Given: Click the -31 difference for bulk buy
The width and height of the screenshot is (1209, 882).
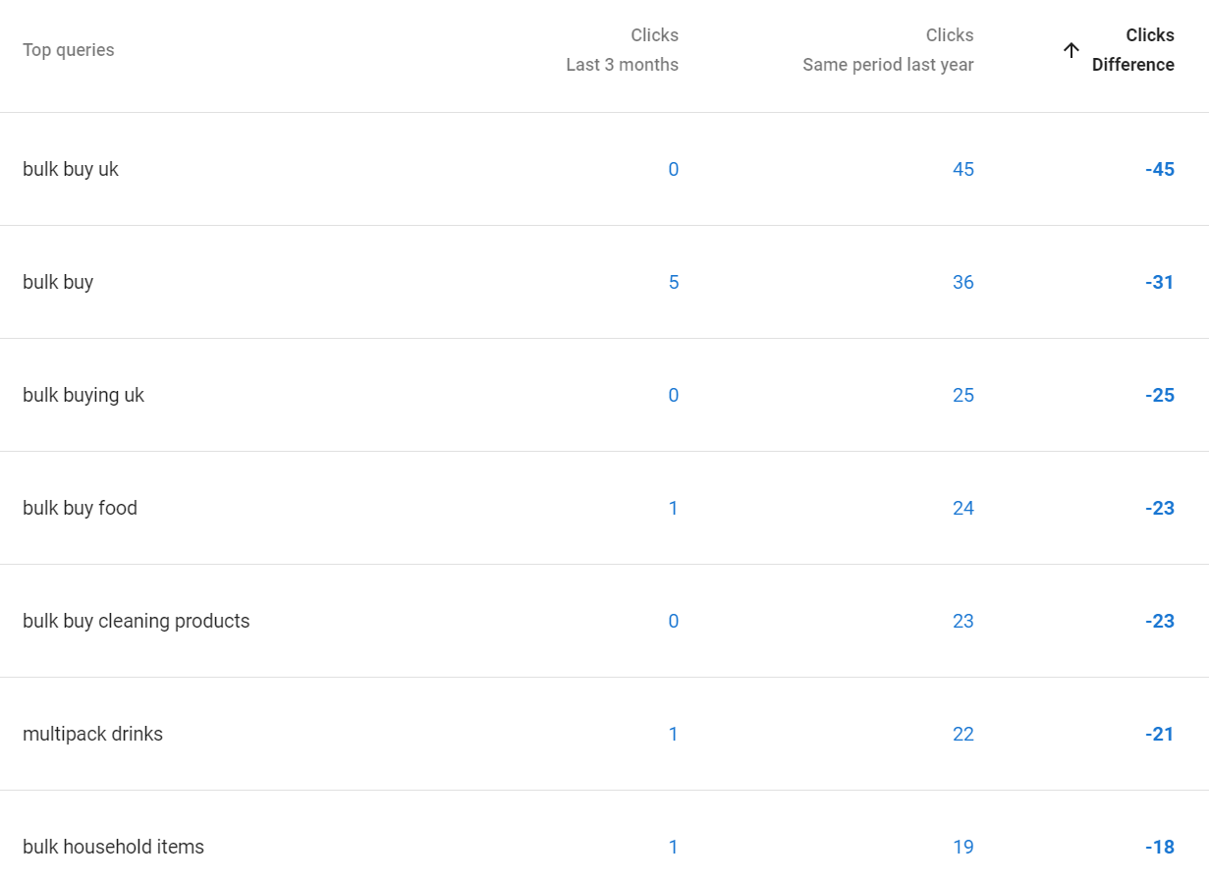Looking at the screenshot, I should point(1159,282).
